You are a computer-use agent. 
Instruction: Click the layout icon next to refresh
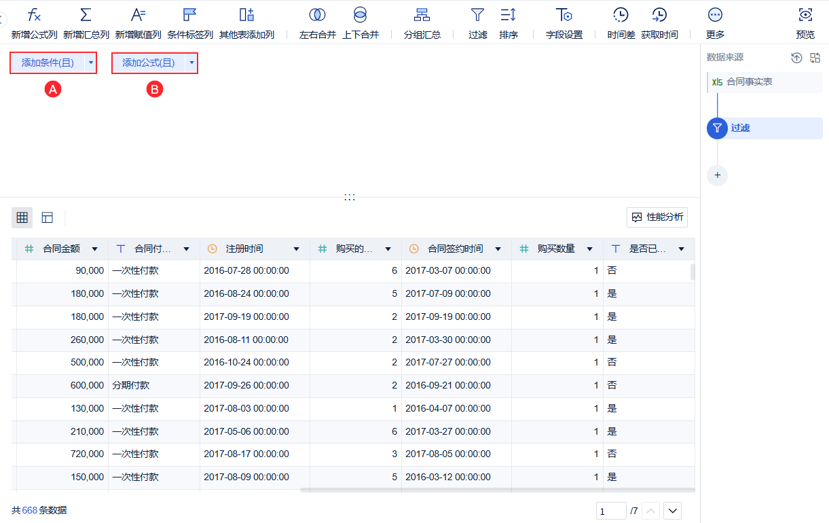[815, 58]
